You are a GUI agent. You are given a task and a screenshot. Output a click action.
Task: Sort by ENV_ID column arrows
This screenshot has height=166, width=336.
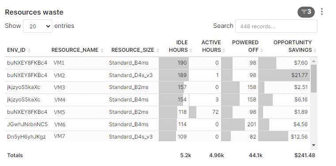pos(29,50)
